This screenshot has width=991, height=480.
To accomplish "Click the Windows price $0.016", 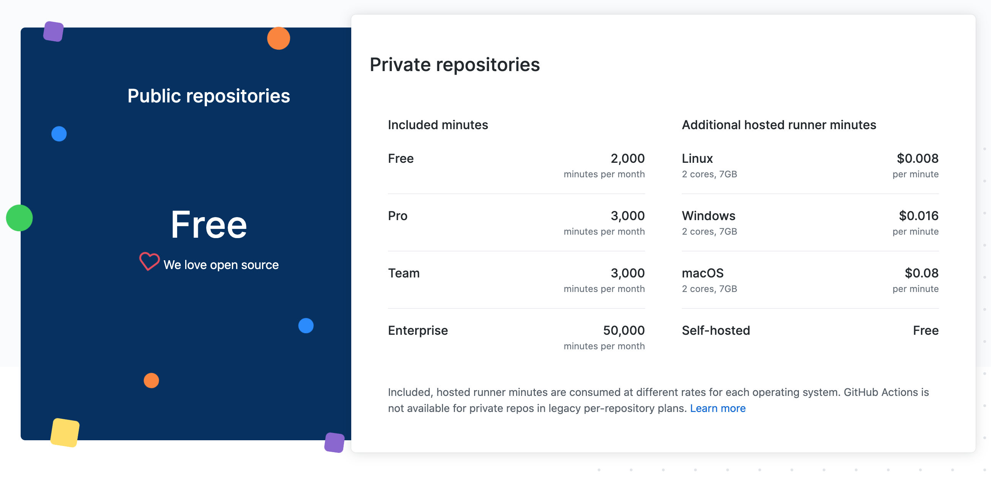I will [x=919, y=216].
